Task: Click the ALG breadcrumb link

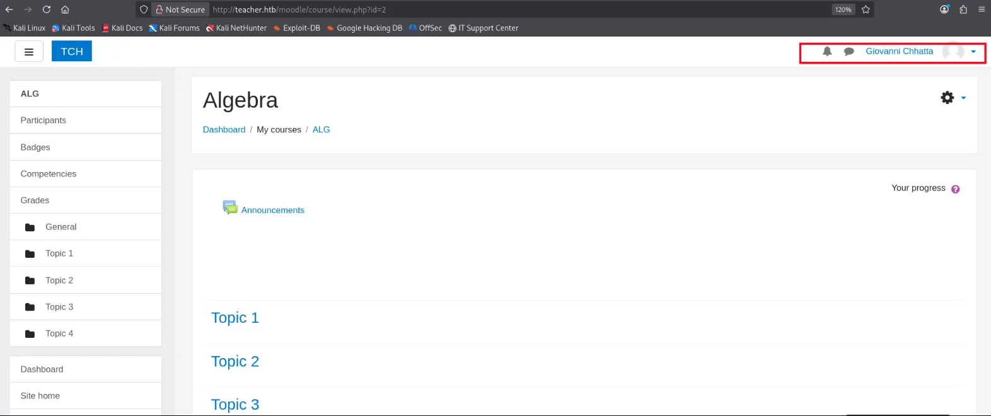Action: pyautogui.click(x=321, y=130)
